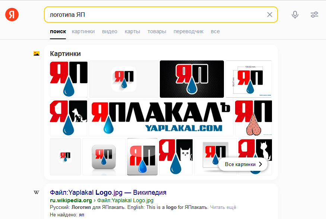Expand snippet via Читать ещё
Screen dimensions: 326x219
tap(223, 207)
